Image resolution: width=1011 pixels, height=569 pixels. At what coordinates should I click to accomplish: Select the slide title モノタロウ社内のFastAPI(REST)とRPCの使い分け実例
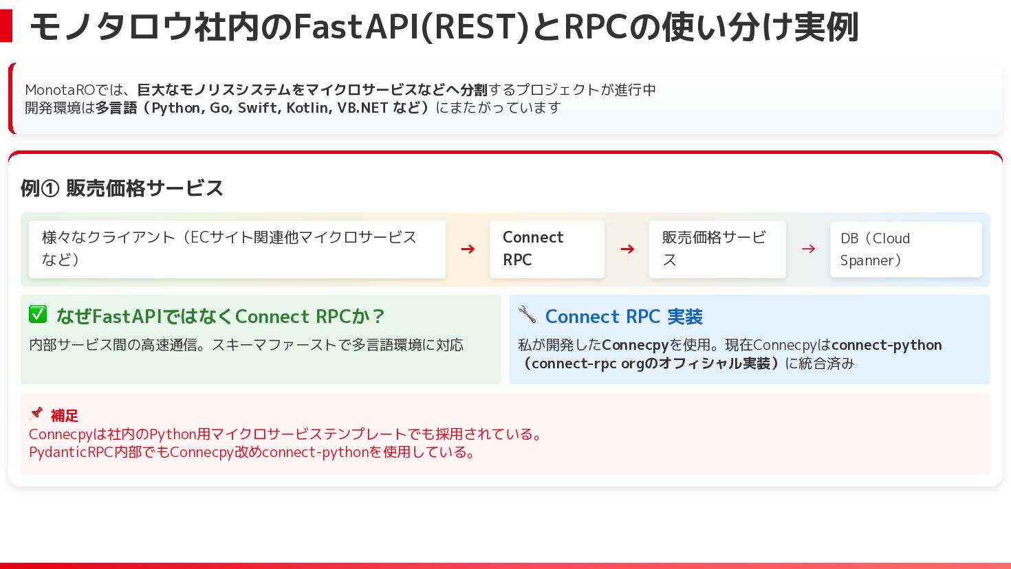click(444, 27)
